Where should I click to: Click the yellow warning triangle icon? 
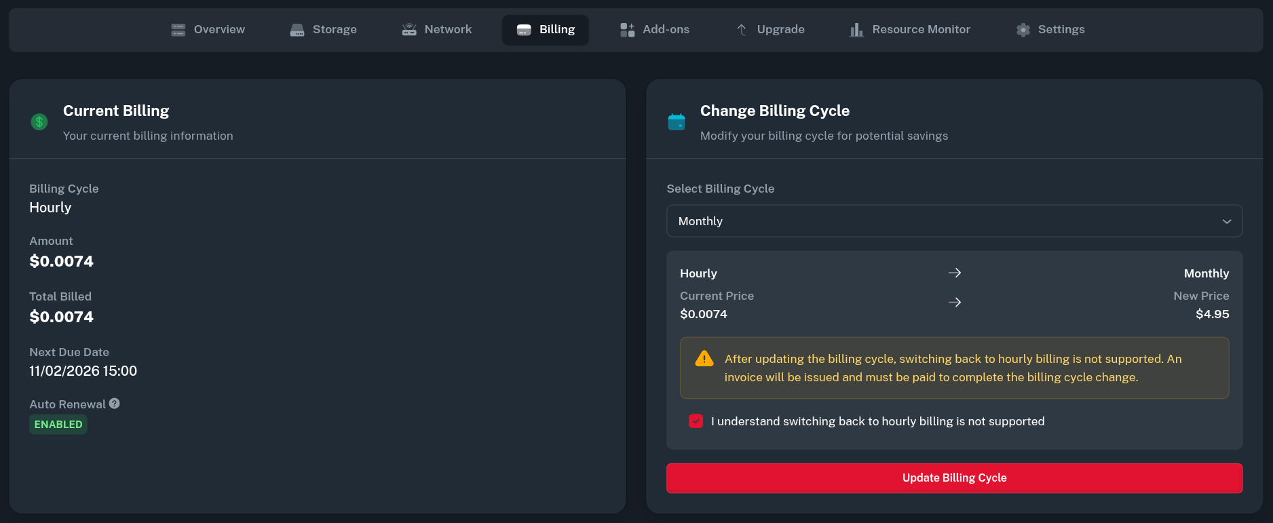click(x=704, y=359)
